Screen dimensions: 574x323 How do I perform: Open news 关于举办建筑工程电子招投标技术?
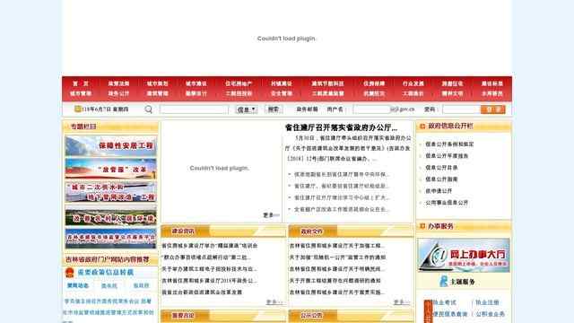(x=209, y=269)
